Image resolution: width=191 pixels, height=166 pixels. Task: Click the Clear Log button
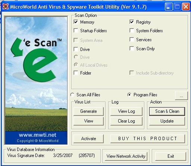pos(126,121)
